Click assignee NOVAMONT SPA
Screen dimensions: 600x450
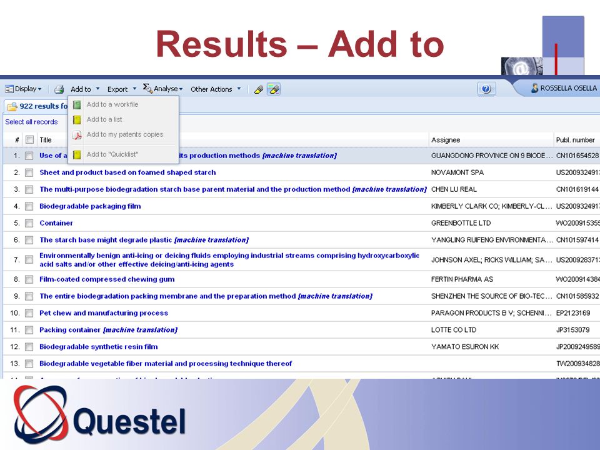click(x=457, y=172)
